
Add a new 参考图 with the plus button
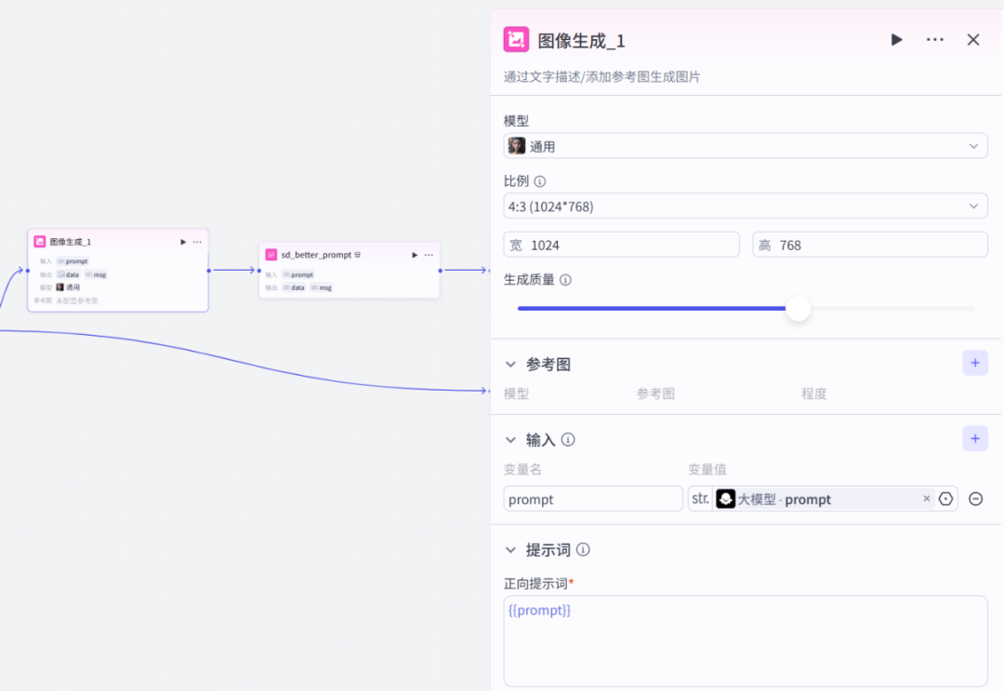974,363
